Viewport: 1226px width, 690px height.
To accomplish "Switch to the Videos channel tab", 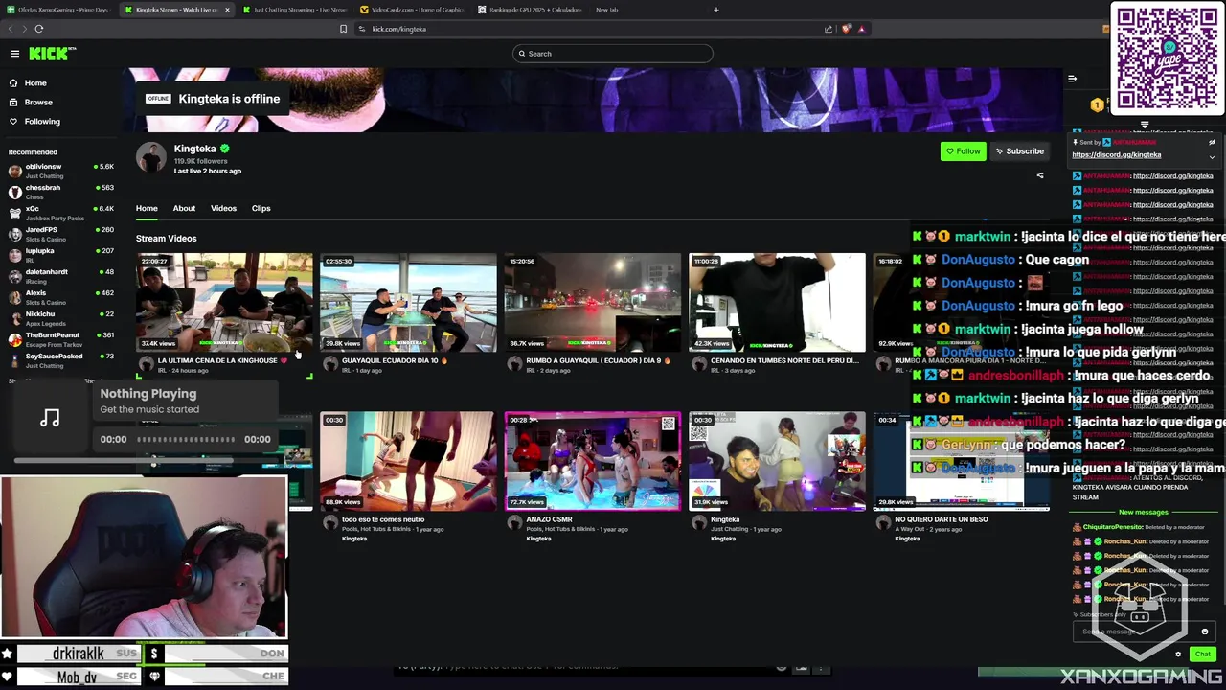I will pyautogui.click(x=223, y=208).
